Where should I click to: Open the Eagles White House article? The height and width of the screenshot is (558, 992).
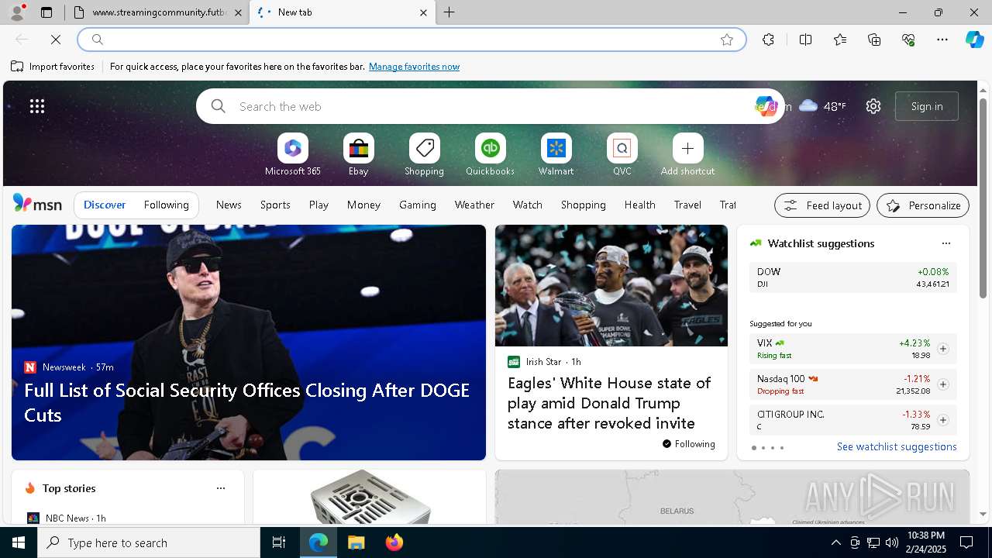pyautogui.click(x=609, y=403)
